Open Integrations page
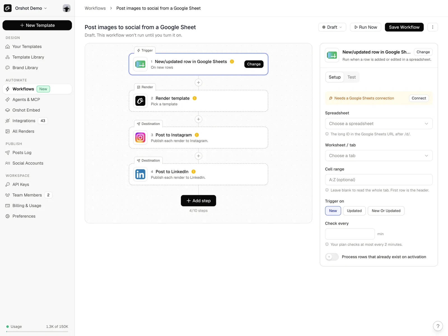Screen dimensions: 448x336 [37, 121]
